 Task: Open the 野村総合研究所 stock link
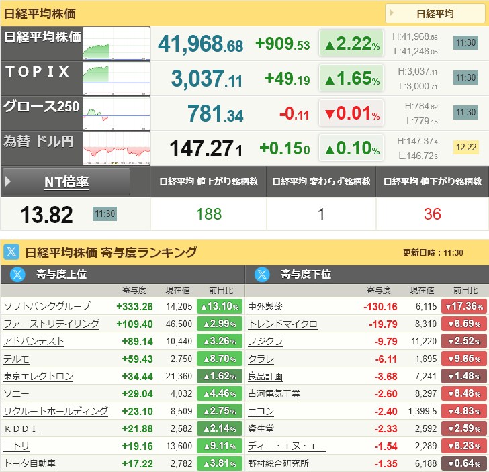(x=278, y=463)
